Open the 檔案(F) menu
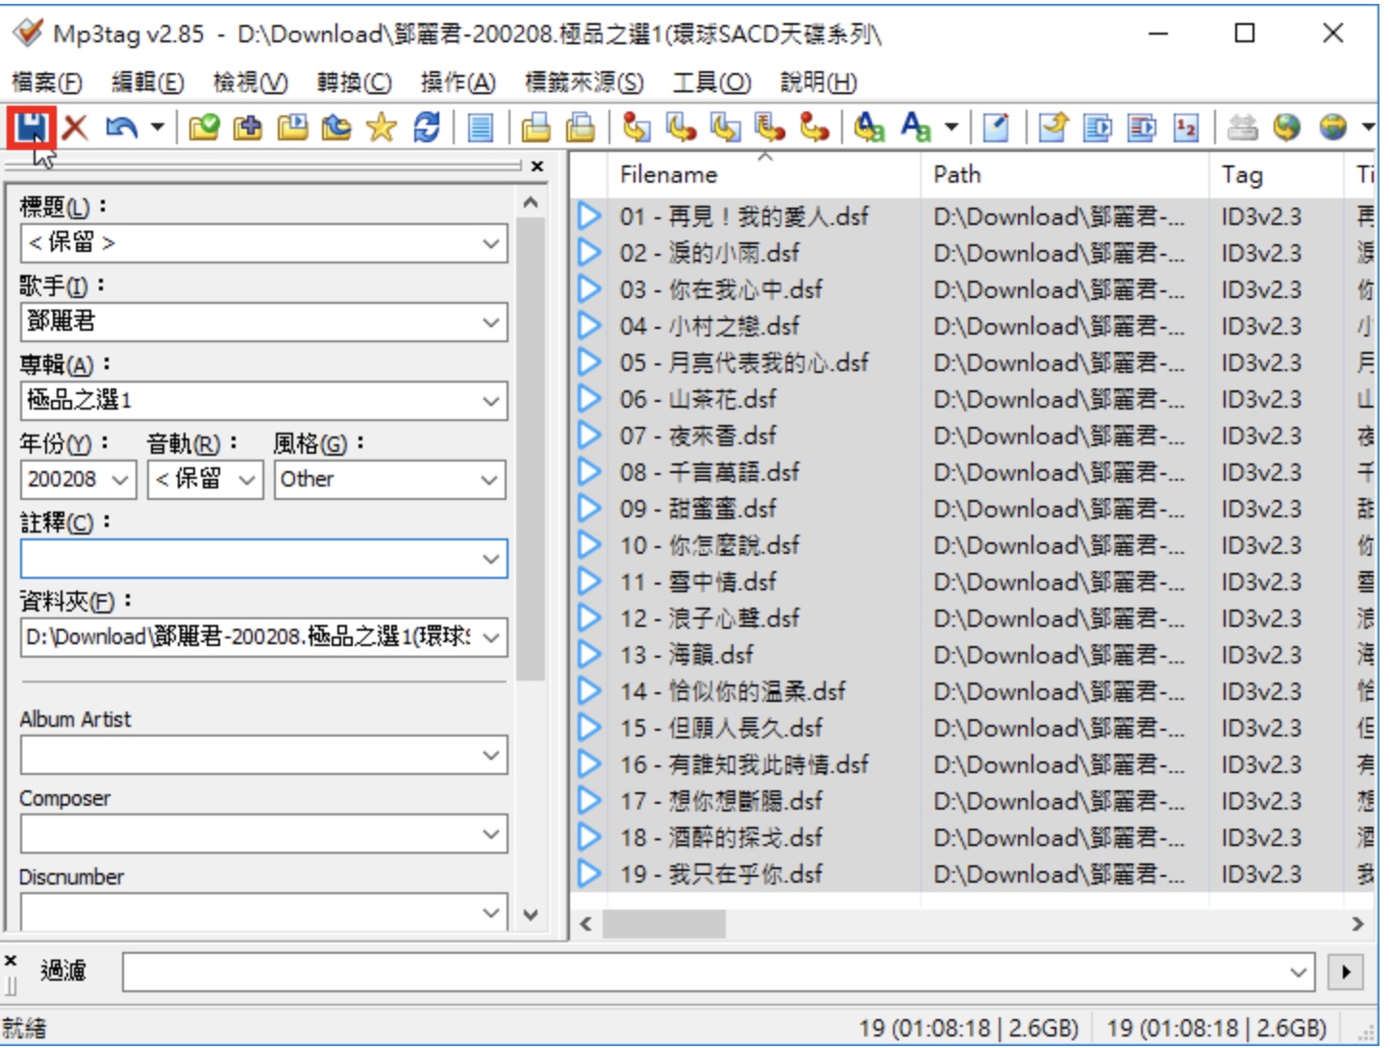 (x=46, y=83)
